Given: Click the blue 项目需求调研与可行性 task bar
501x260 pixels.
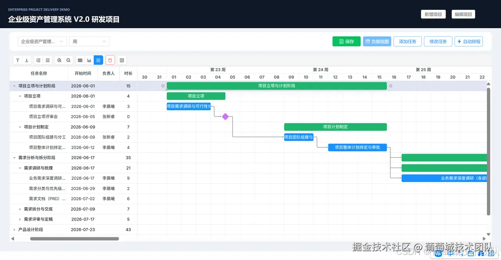Looking at the screenshot, I should point(189,106).
